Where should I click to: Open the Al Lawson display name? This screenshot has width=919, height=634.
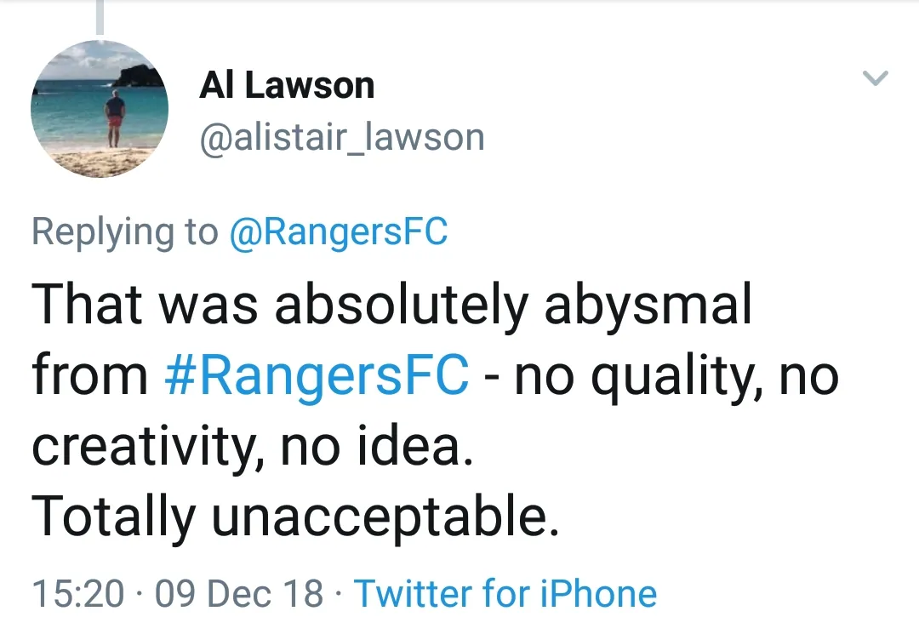tap(287, 86)
